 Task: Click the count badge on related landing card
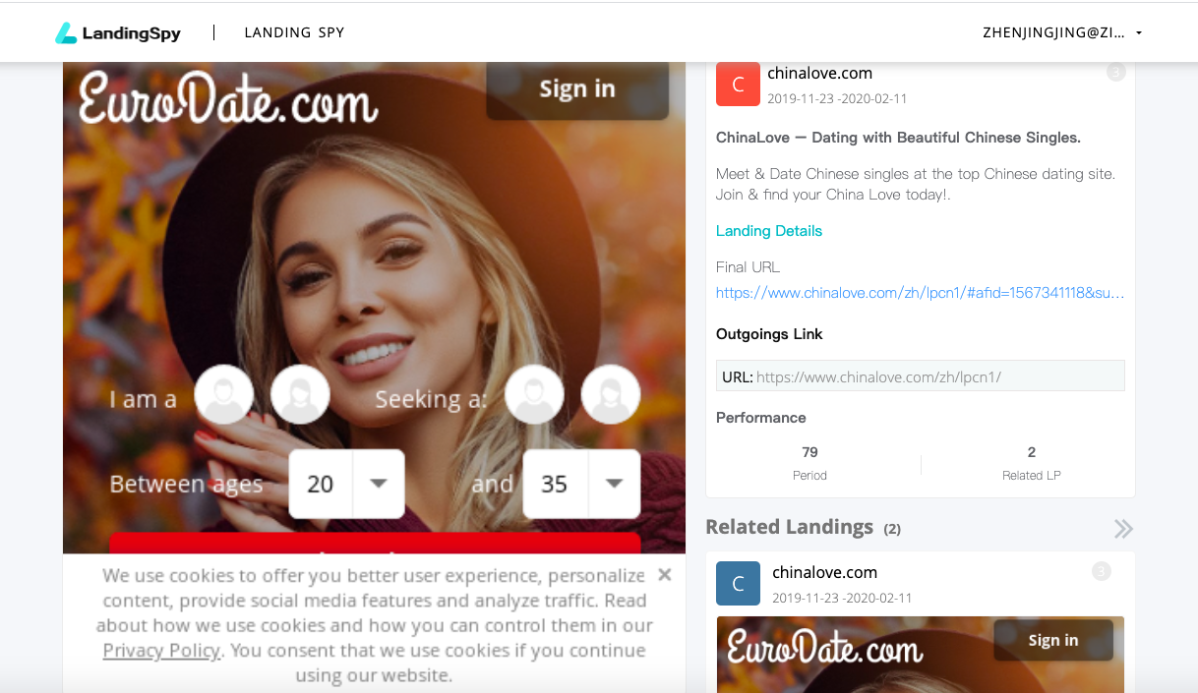(x=1102, y=571)
